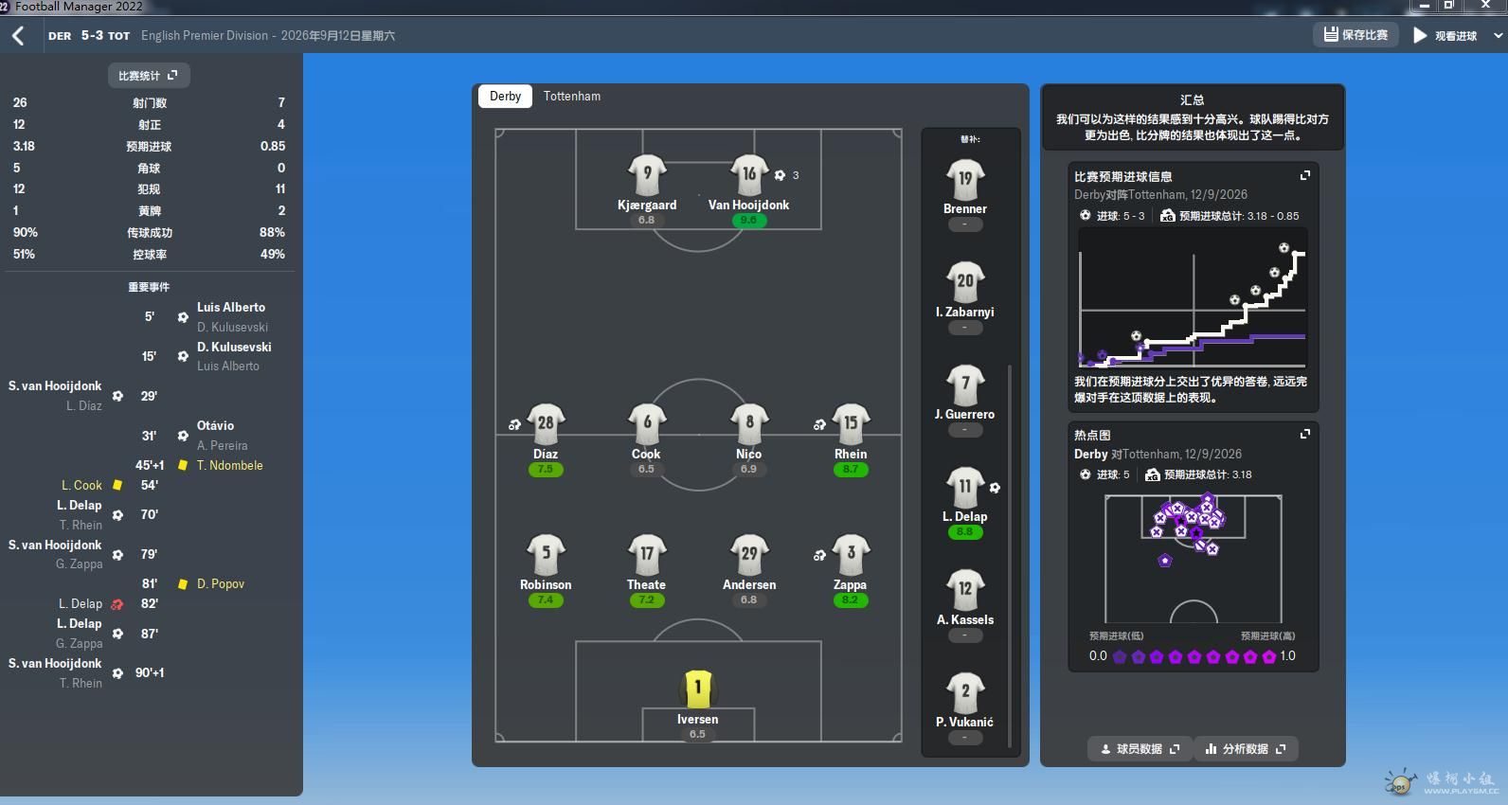
Task: Play goals with 观看进球 button
Action: 1446,36
